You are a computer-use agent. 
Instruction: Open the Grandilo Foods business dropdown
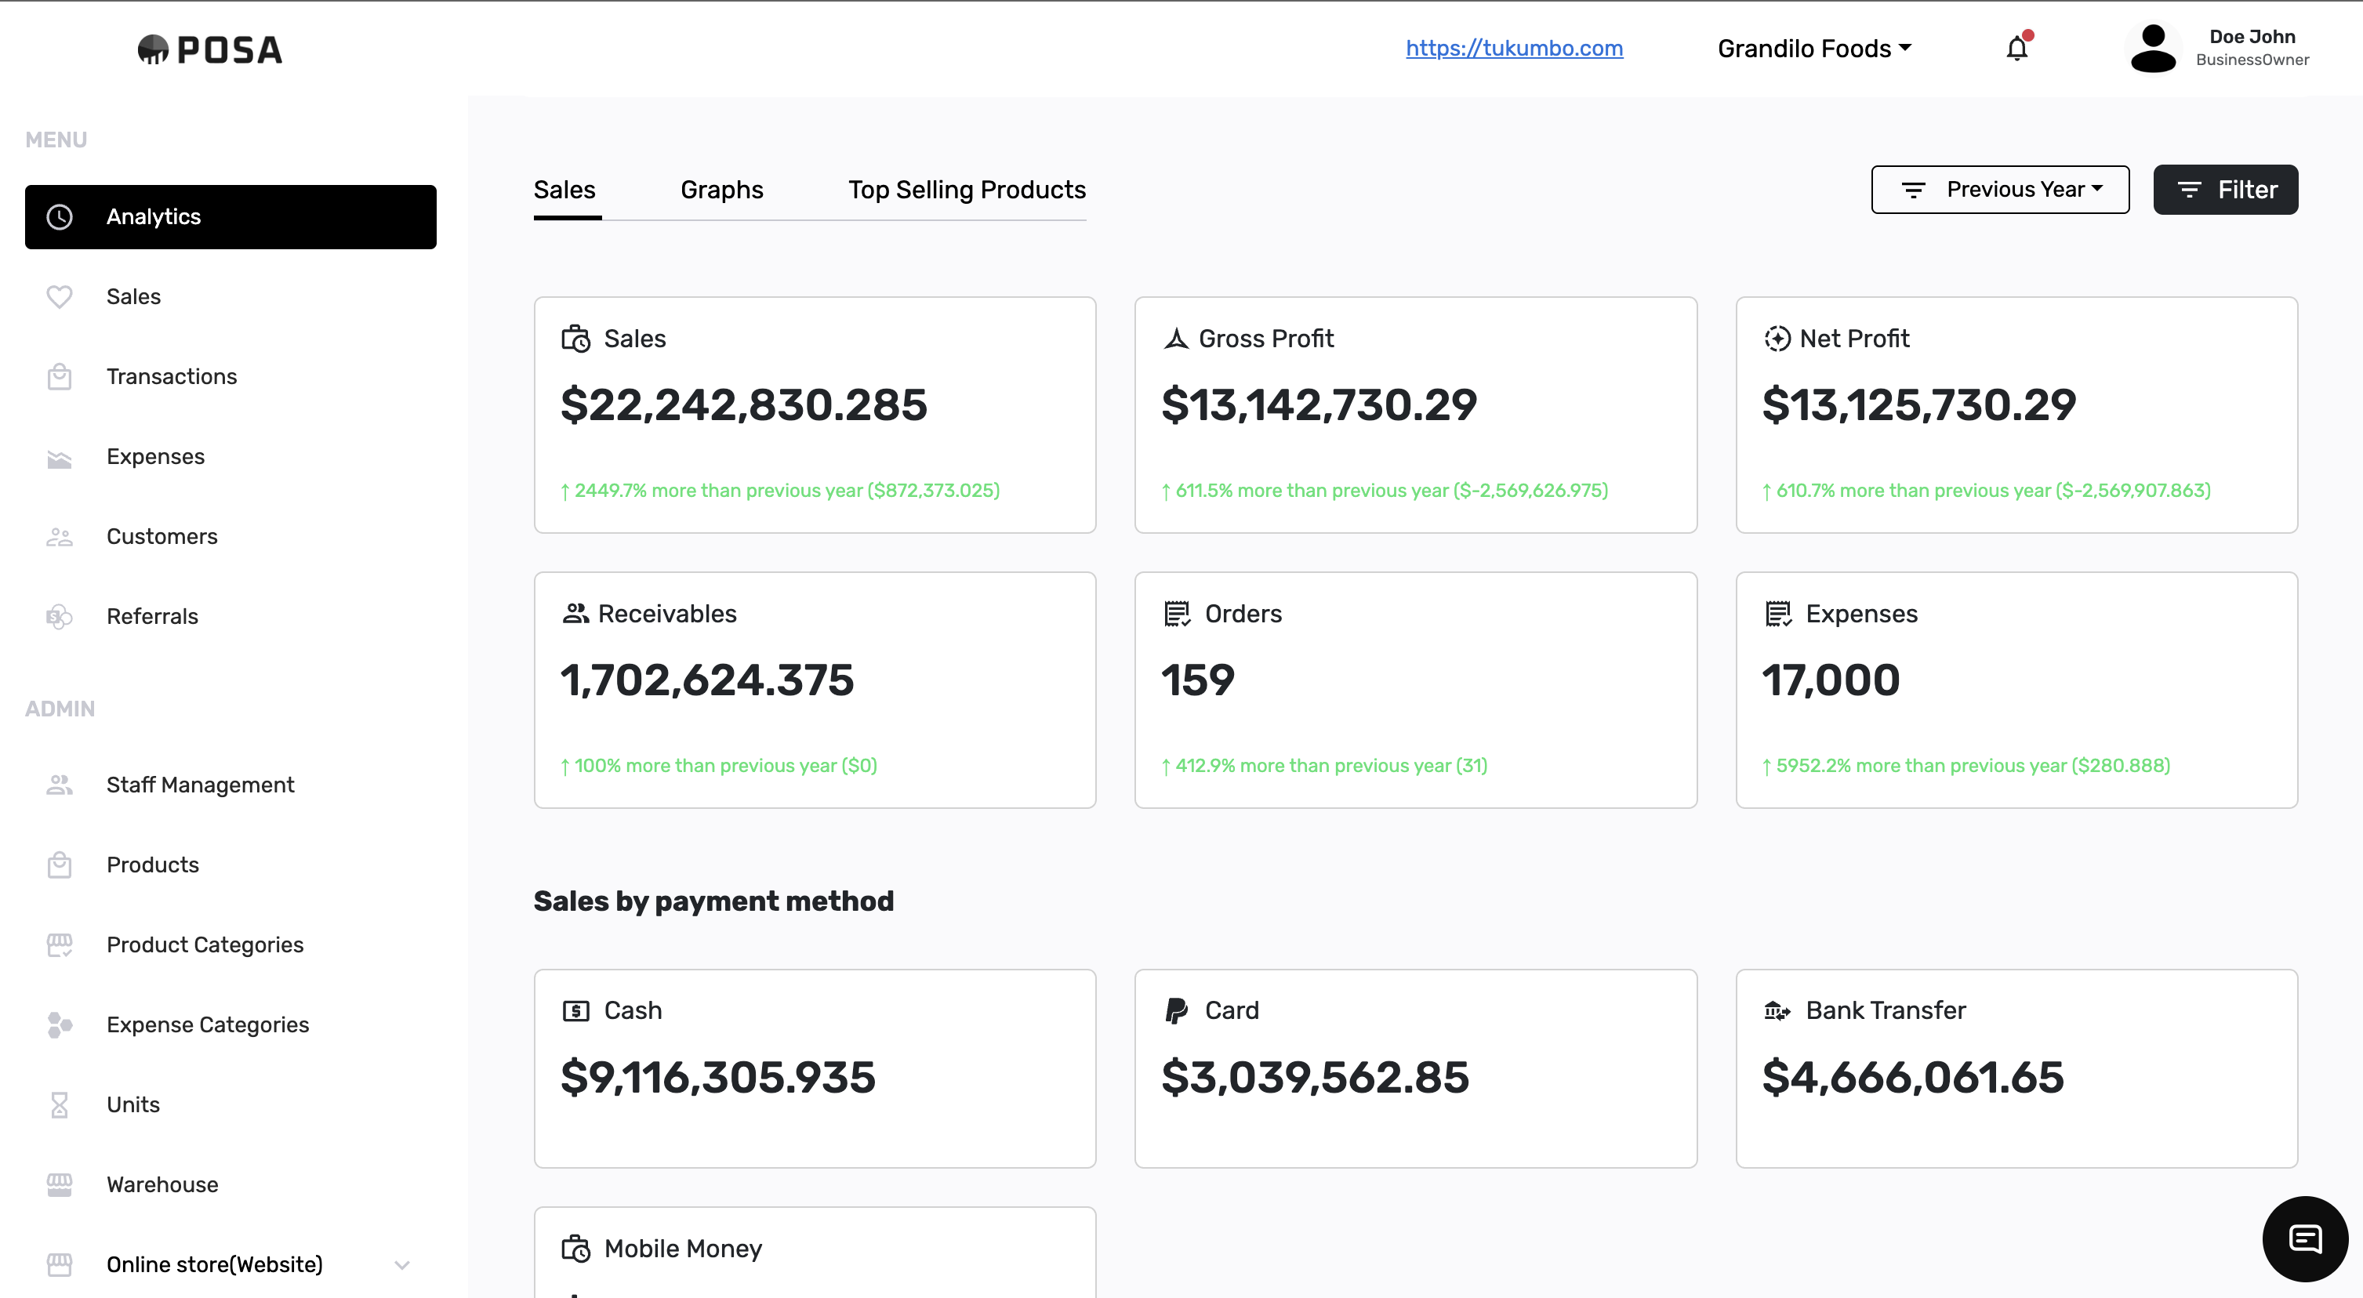pyautogui.click(x=1813, y=48)
